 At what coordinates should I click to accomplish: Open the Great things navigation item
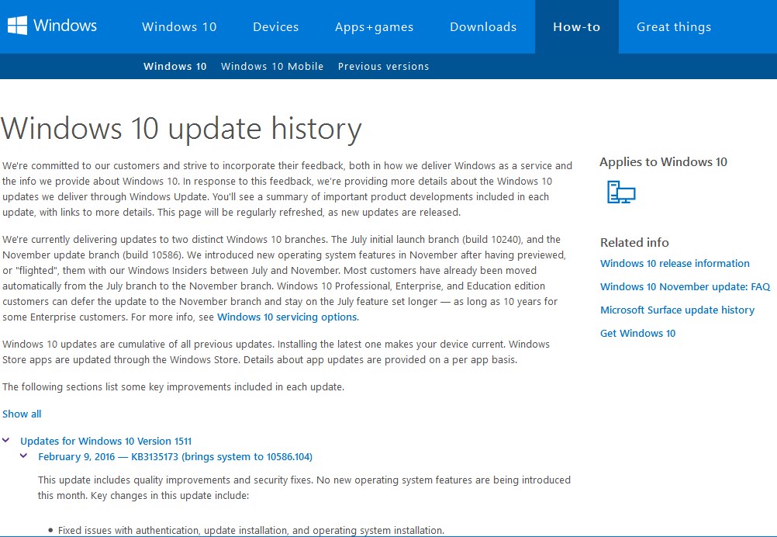[674, 27]
